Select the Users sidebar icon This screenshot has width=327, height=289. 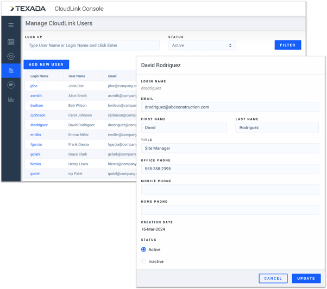pyautogui.click(x=11, y=70)
